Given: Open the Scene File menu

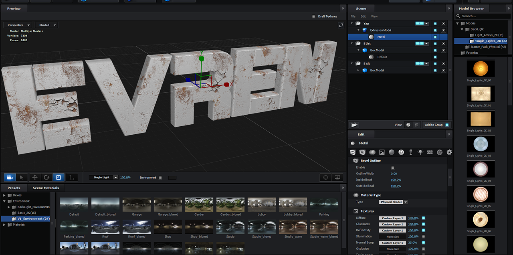Looking at the screenshot, I should click(353, 16).
